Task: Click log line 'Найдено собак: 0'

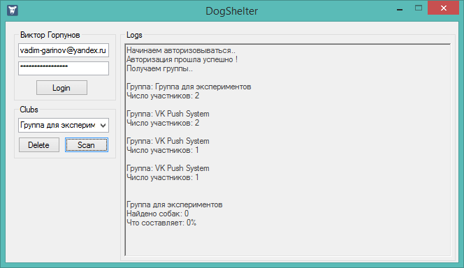Action: tap(157, 214)
